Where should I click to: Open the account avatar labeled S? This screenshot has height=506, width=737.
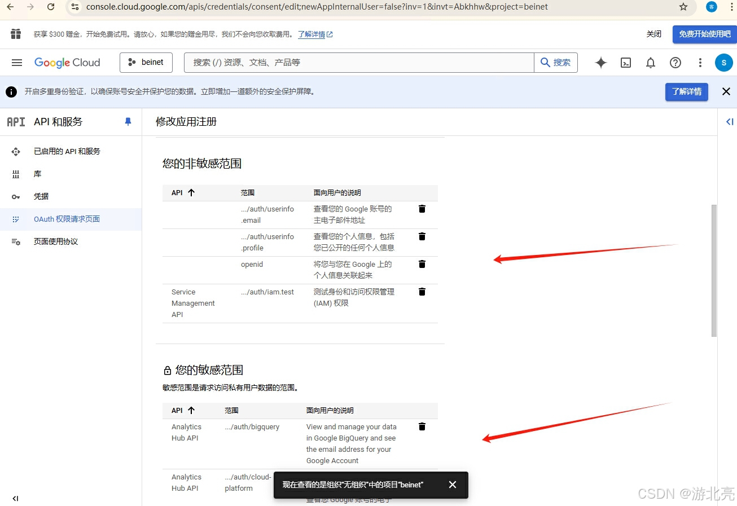[724, 63]
